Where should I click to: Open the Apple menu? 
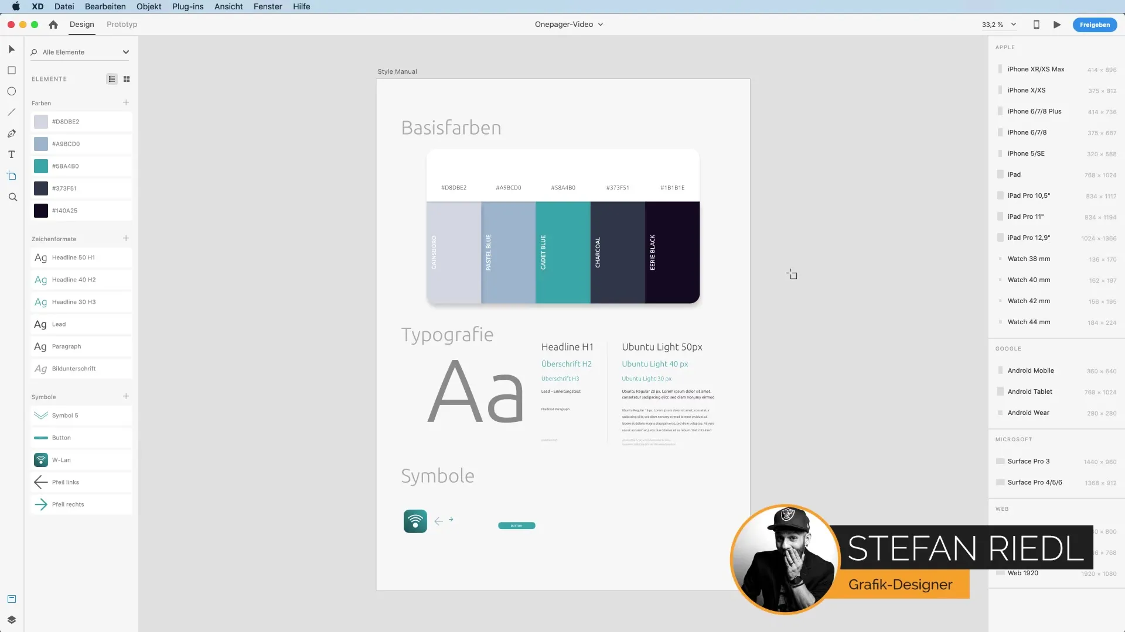click(16, 6)
